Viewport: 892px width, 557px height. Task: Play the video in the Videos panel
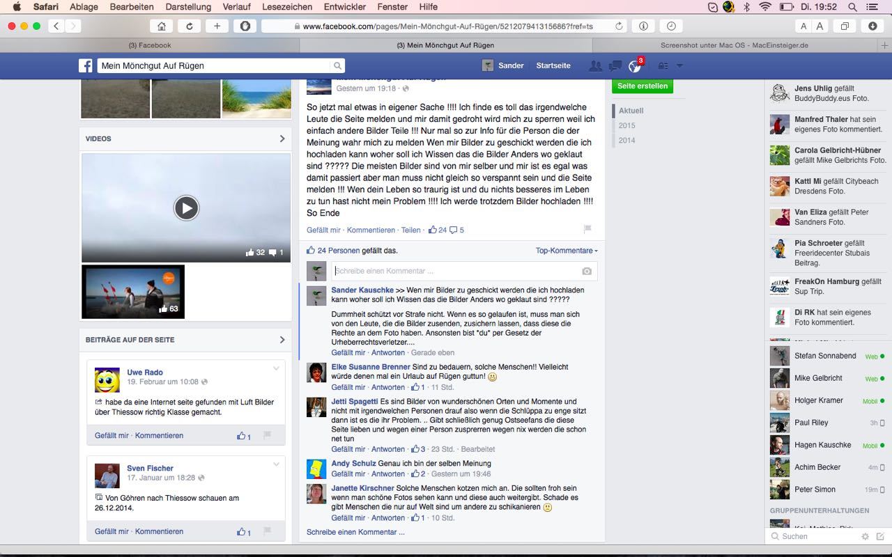[x=186, y=207]
